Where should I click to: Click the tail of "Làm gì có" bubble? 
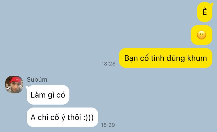tap(27, 87)
